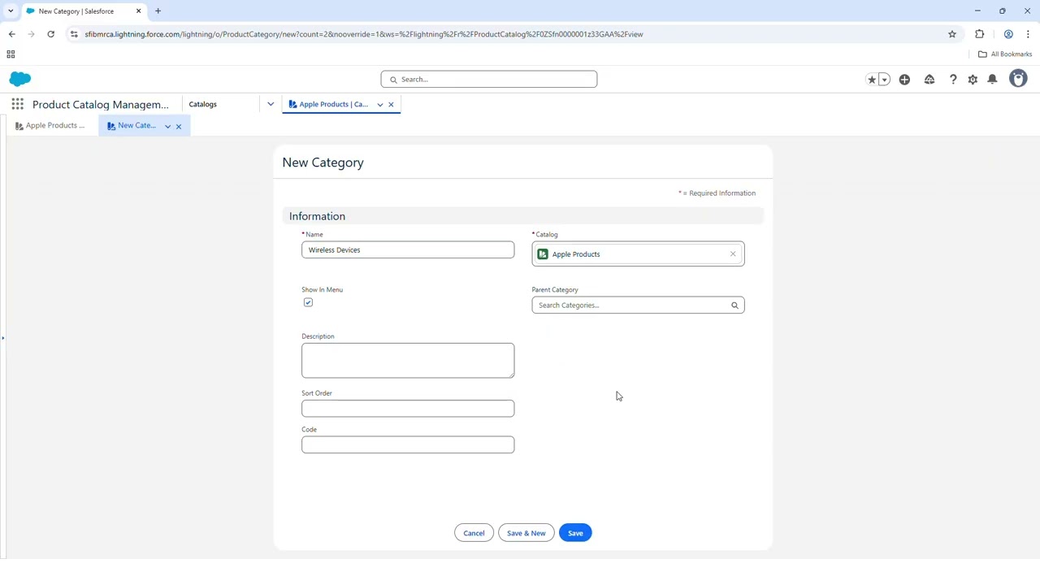Clear the Apple Products catalog selection
The image size is (1040, 585).
pos(733,254)
